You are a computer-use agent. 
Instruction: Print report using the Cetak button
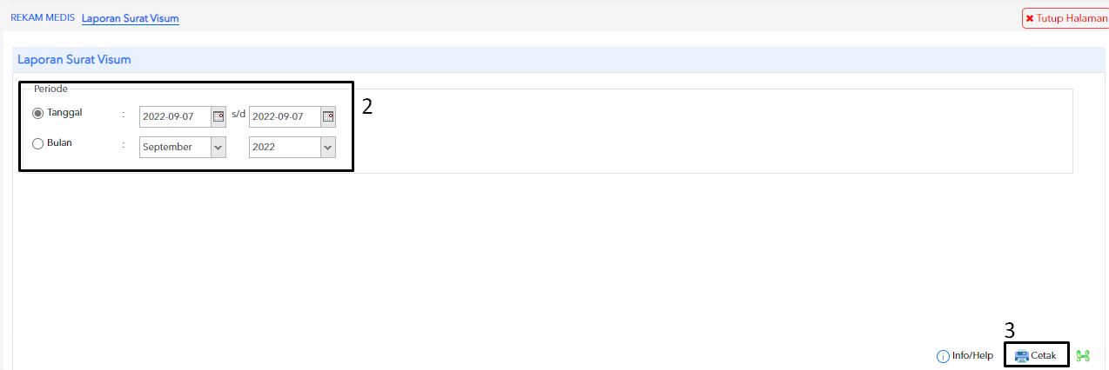coord(1037,356)
